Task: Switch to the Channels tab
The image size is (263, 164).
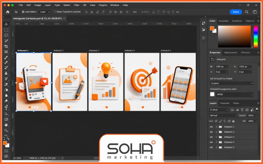Action: click(x=225, y=103)
